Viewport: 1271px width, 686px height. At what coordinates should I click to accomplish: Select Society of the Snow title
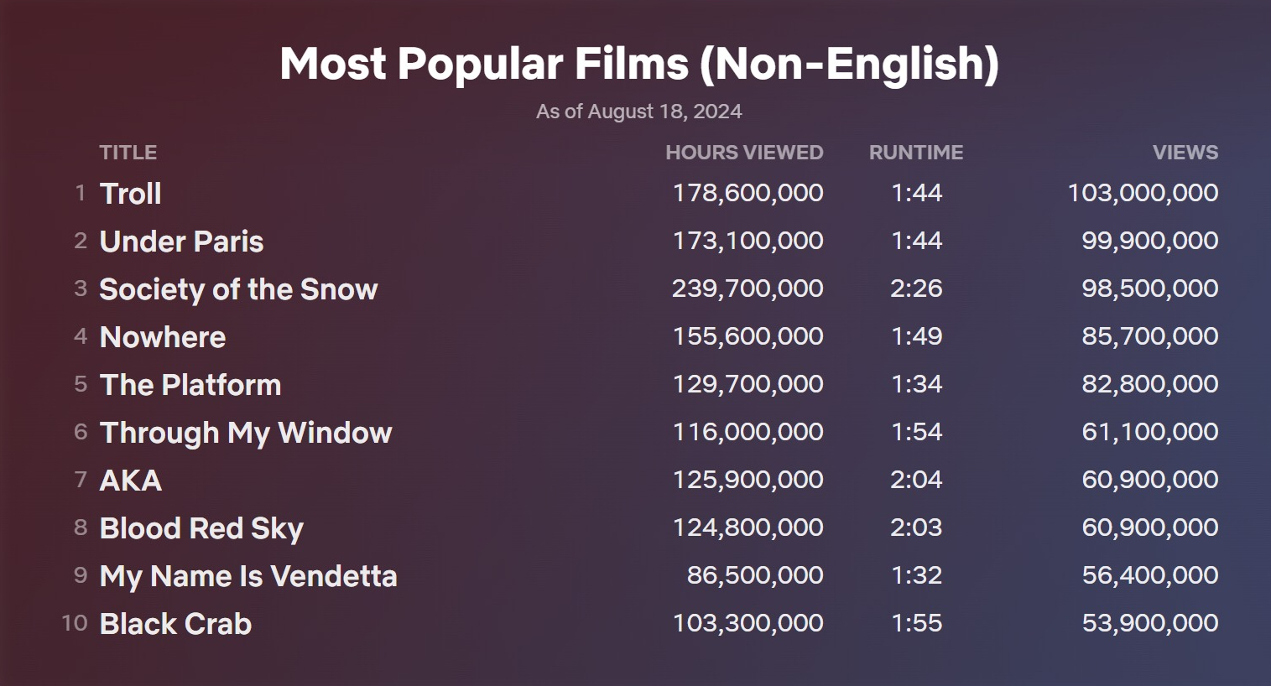click(x=238, y=289)
